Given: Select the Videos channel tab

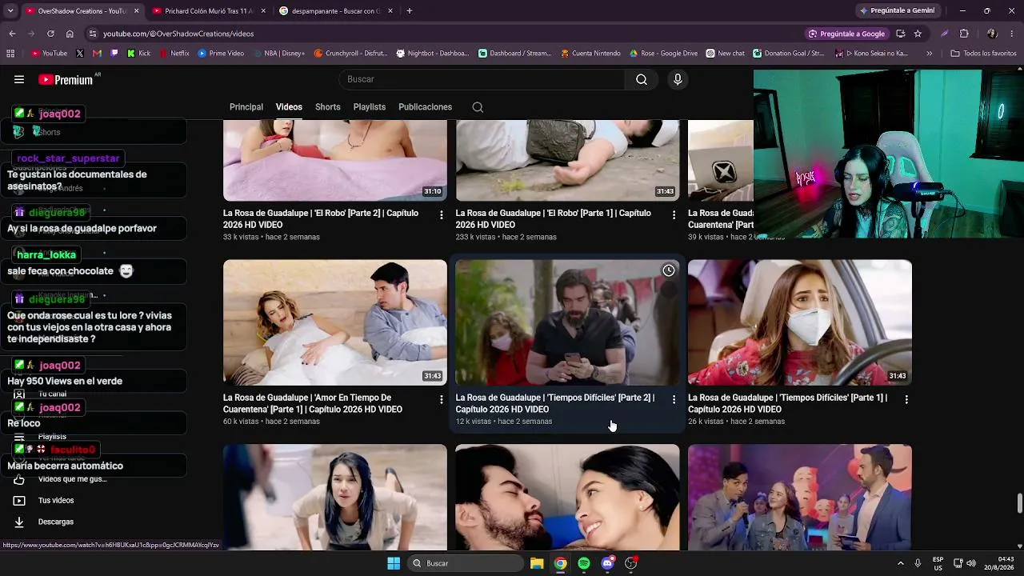Looking at the screenshot, I should tap(289, 107).
